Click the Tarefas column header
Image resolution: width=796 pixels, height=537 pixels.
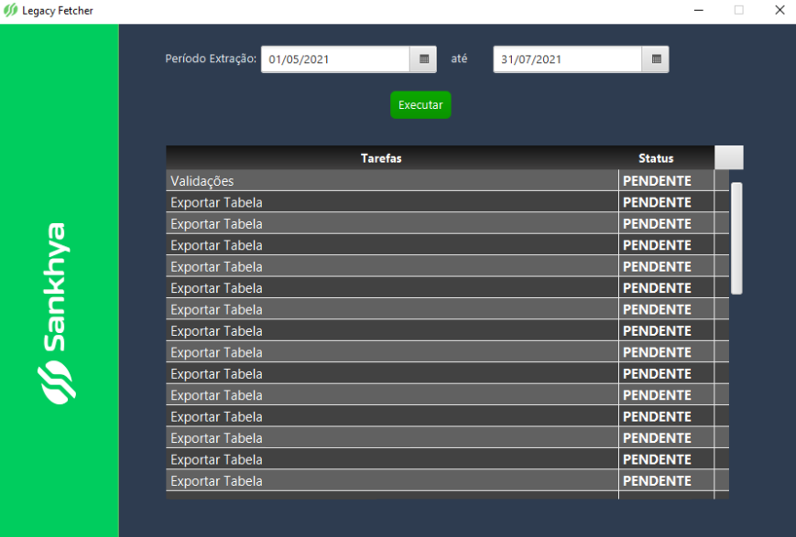click(381, 158)
